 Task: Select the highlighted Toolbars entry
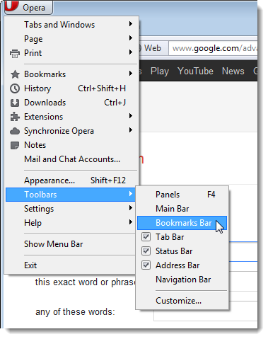tap(71, 195)
